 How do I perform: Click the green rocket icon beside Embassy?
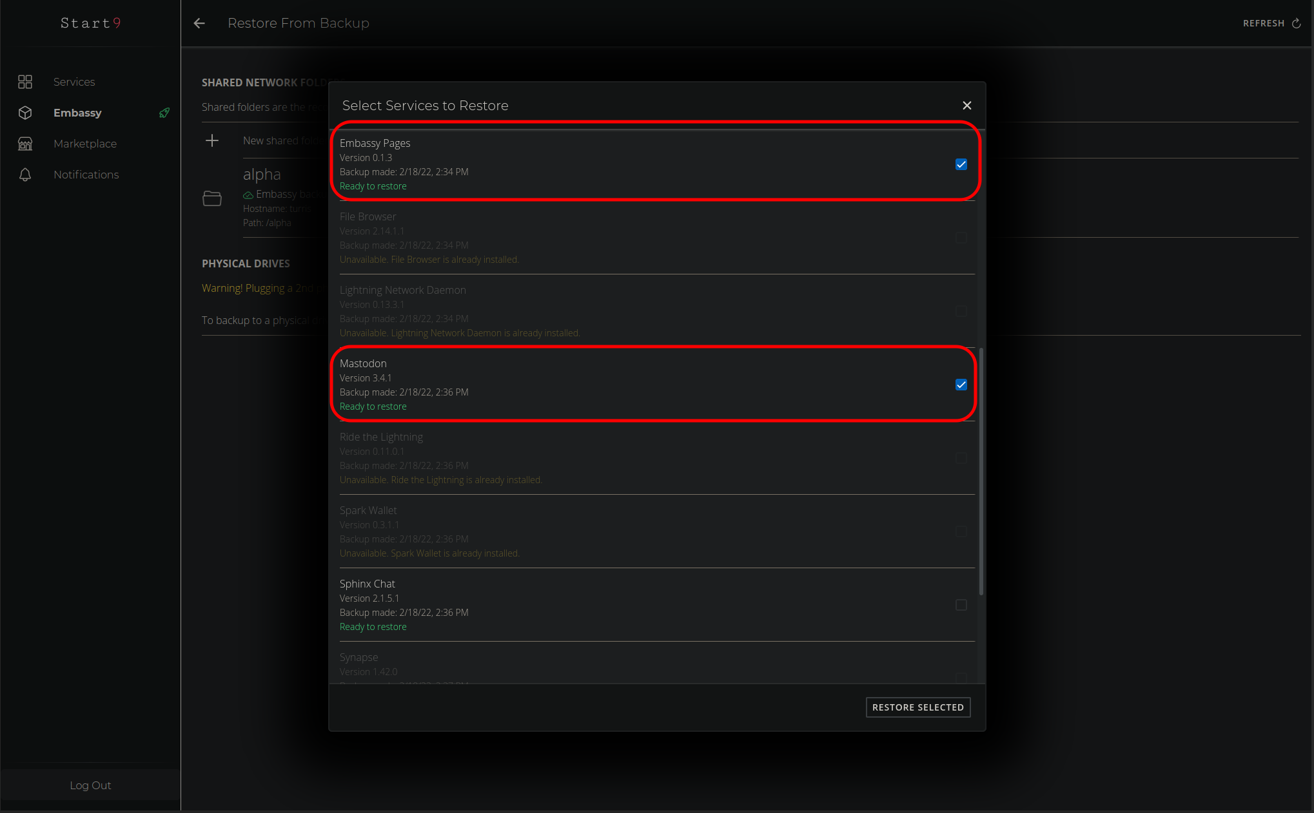tap(164, 113)
